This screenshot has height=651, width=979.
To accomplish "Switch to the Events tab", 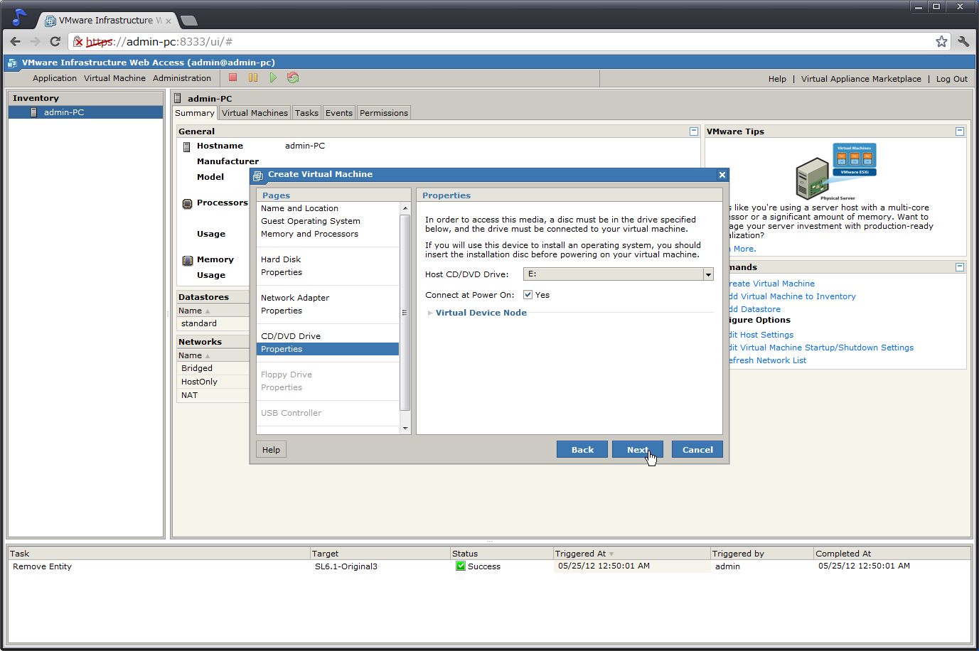I will 339,113.
